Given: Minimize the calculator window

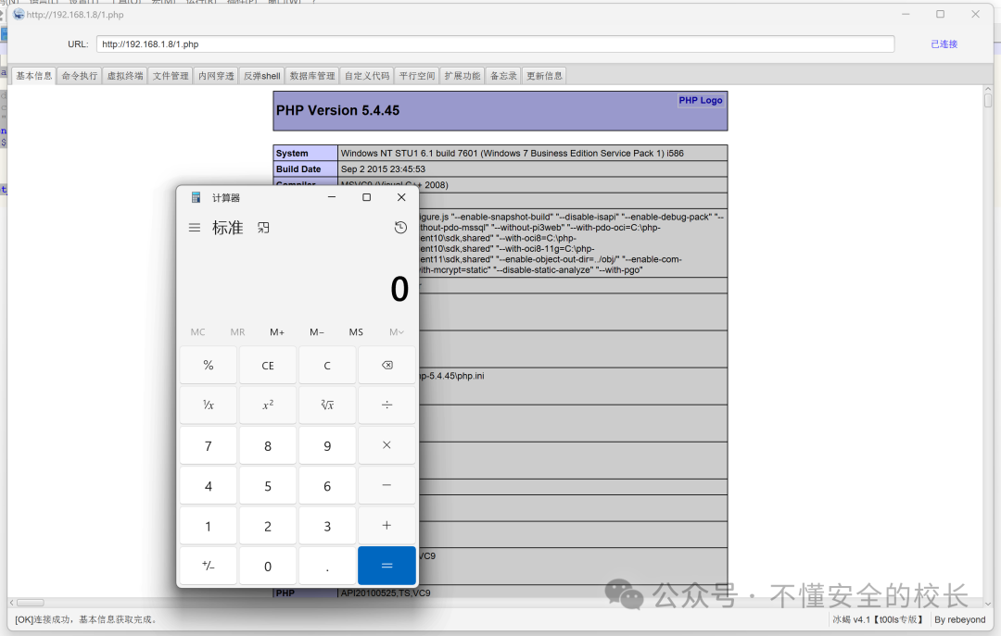Looking at the screenshot, I should (x=331, y=197).
